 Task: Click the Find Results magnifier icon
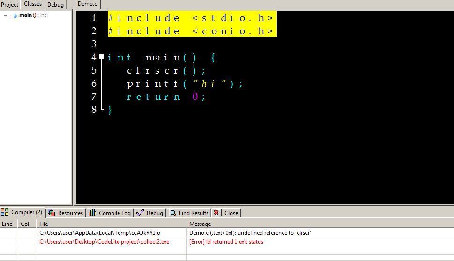point(172,213)
